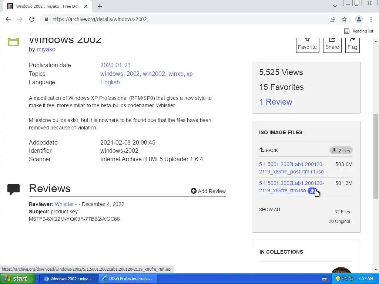
Task: Click the security shield tray icon
Action: [338, 278]
